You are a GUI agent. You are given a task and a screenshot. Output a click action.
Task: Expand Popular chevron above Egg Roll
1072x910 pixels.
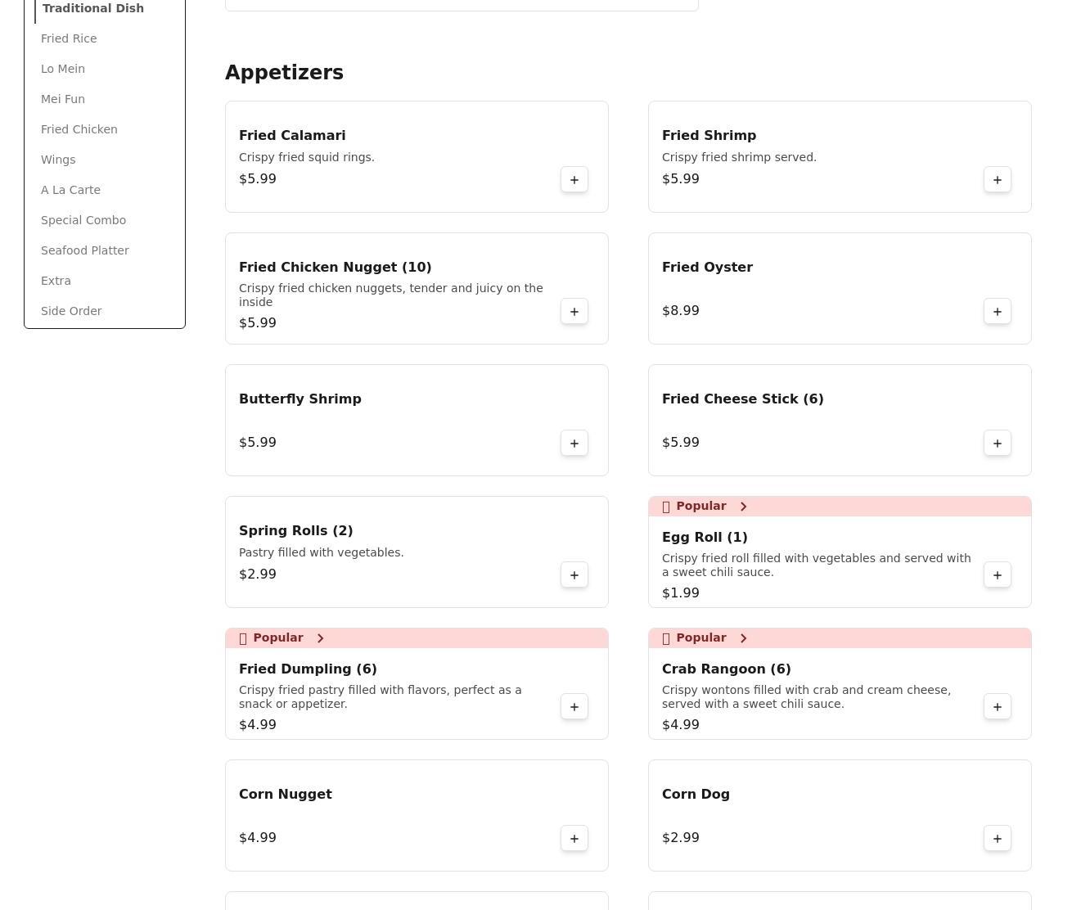pyautogui.click(x=743, y=507)
